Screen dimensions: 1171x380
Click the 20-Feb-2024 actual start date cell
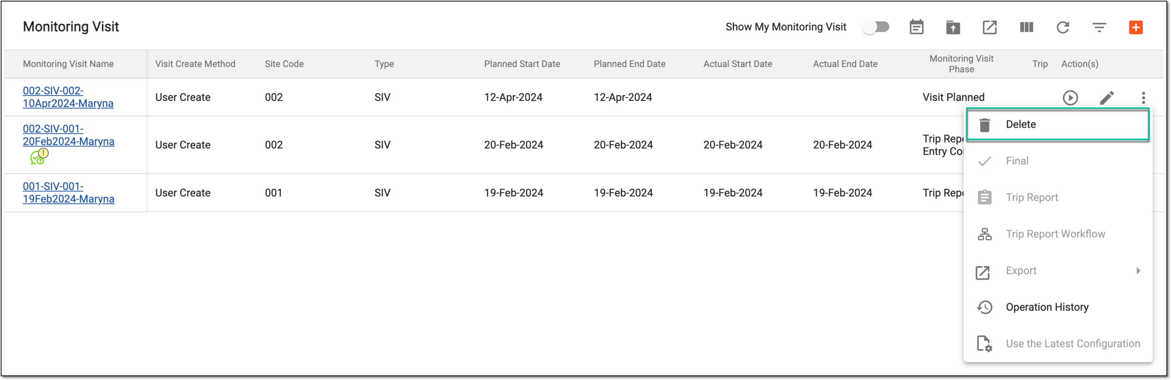[733, 145]
